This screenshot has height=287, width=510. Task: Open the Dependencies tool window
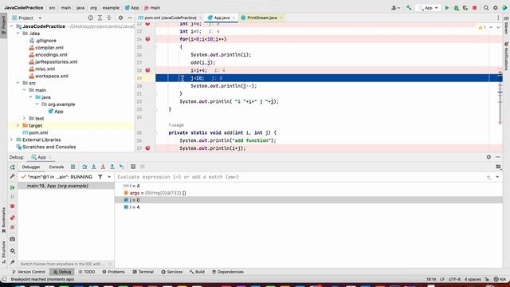pyautogui.click(x=228, y=272)
